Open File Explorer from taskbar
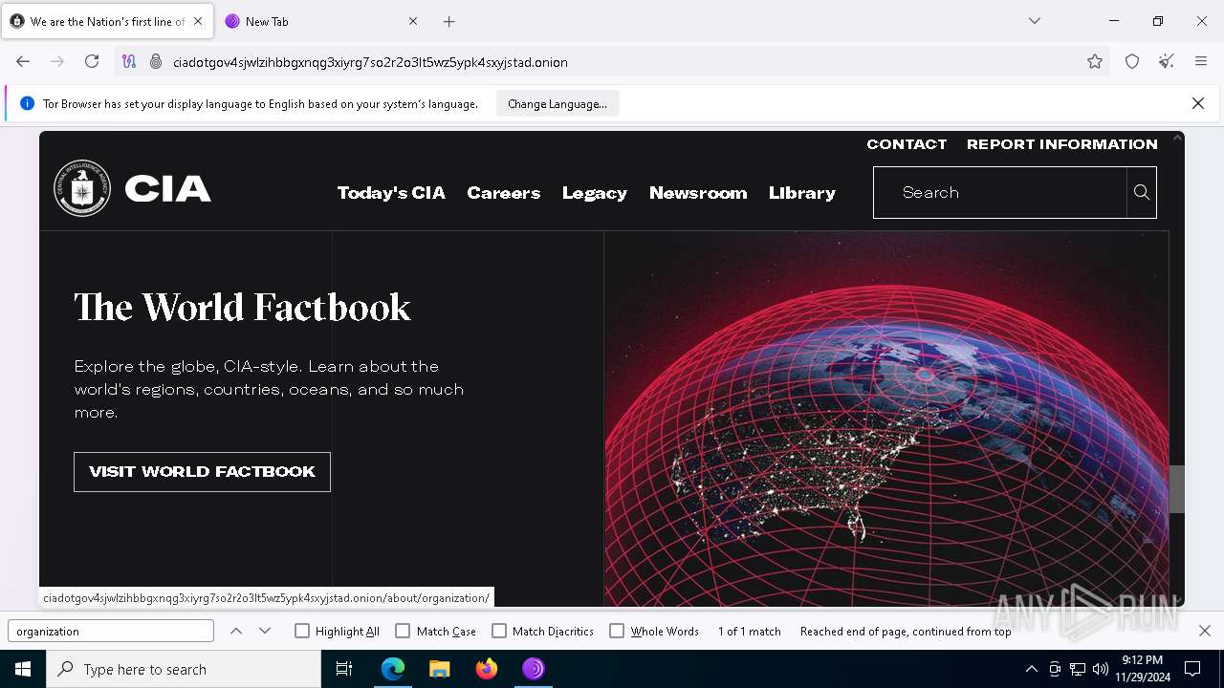This screenshot has width=1224, height=688. pyautogui.click(x=440, y=669)
